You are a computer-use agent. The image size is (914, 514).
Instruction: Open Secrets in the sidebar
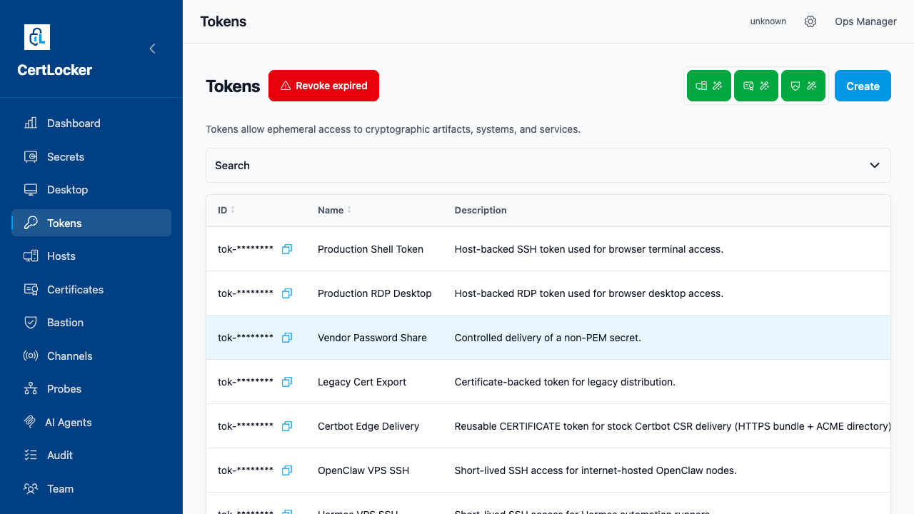91,156
